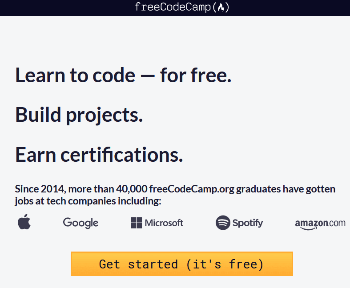The height and width of the screenshot is (288, 350).
Task: Click the Spotify wordmark text
Action: click(248, 223)
